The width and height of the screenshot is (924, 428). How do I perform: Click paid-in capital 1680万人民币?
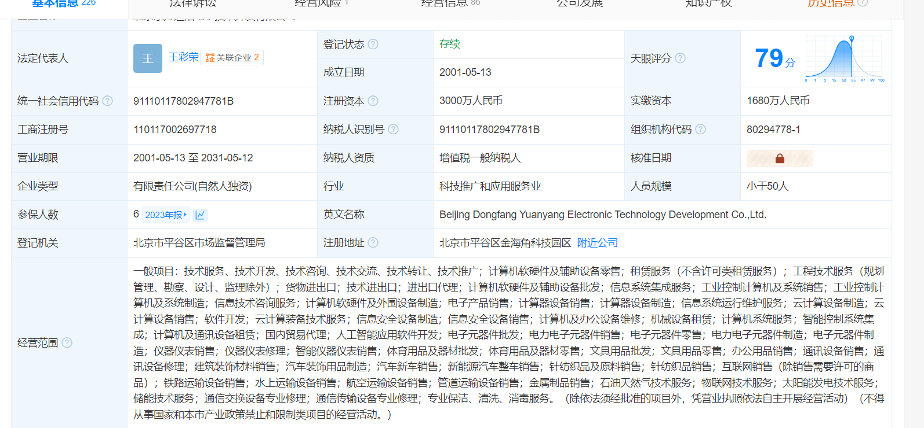[x=778, y=101]
